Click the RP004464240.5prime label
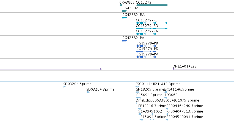The width and height of the screenshot is (234, 121). [x=185, y=106]
